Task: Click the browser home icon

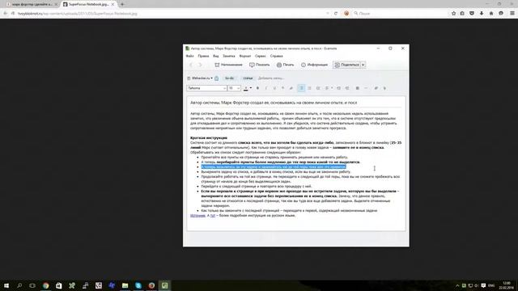Action: coord(491,14)
